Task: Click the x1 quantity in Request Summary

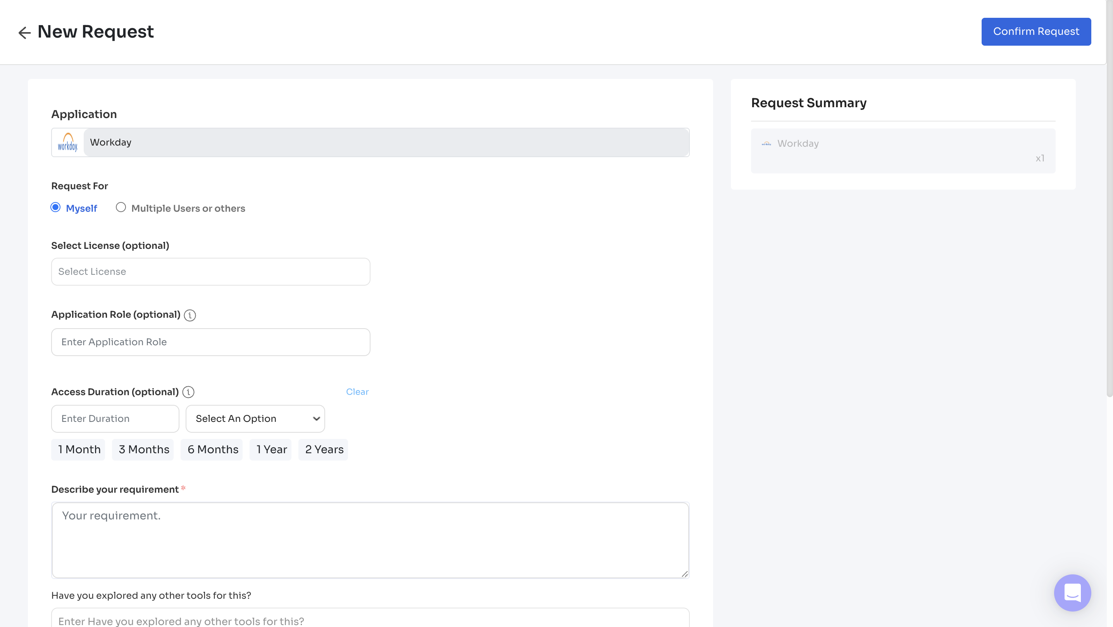Action: (1039, 158)
